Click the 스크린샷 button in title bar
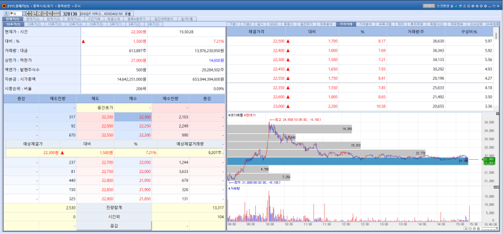Screen dimensions: 503x234 click(x=443, y=6)
